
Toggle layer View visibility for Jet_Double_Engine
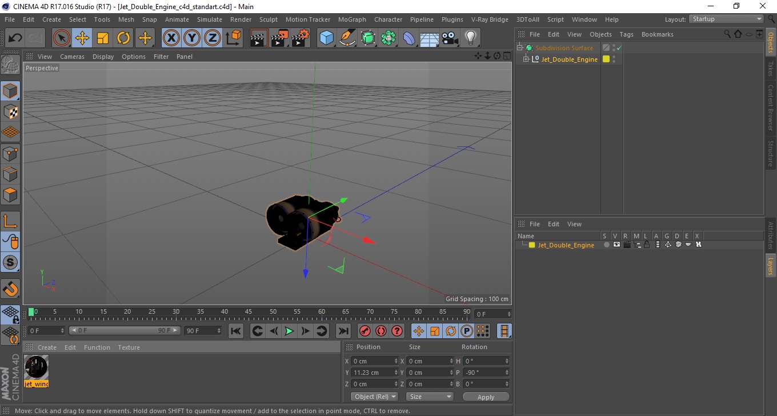tap(616, 245)
